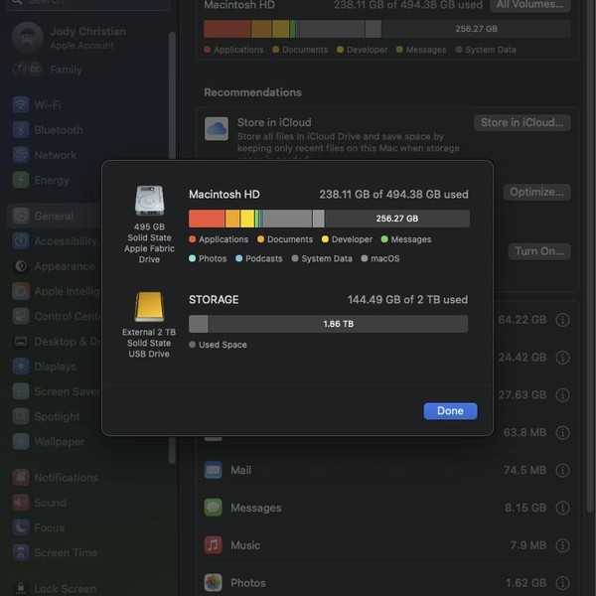Image resolution: width=596 pixels, height=596 pixels.
Task: Click the 'System Data' legend label in dialog
Action: tap(327, 258)
